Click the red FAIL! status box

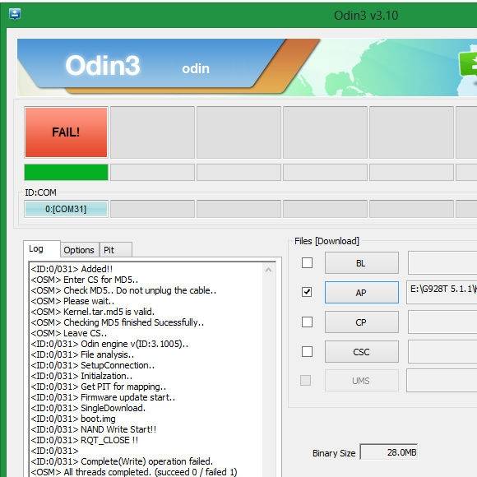[x=66, y=132]
